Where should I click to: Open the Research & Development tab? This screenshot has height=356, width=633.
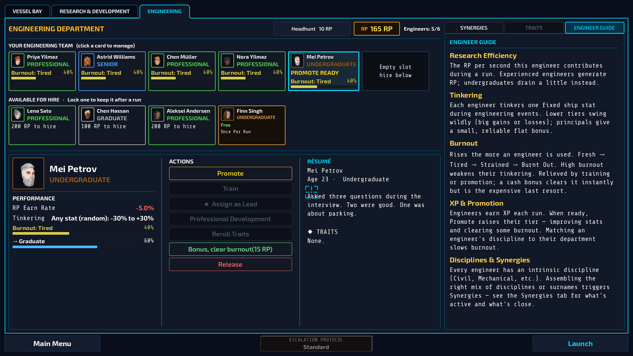[x=95, y=11]
